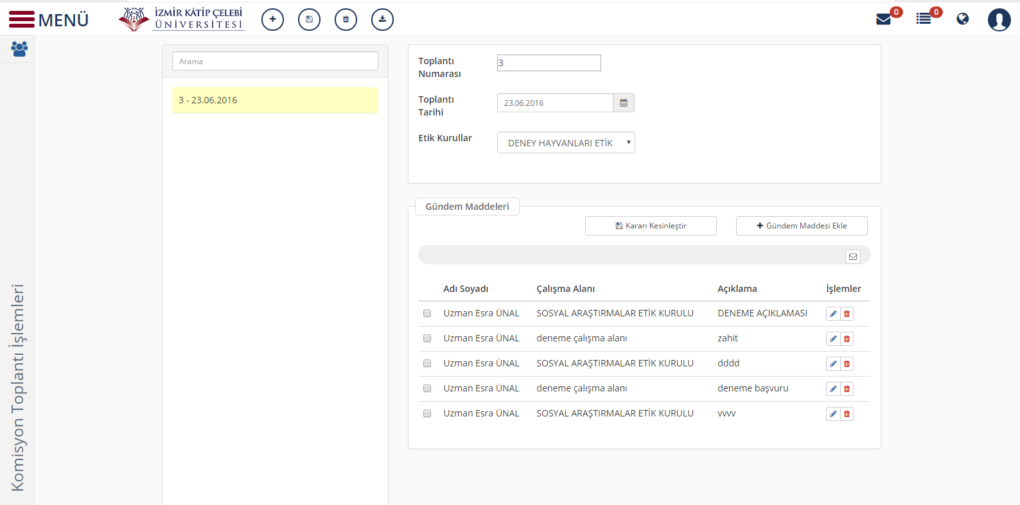The height and width of the screenshot is (505, 1020).
Task: Click the group users sidebar icon
Action: (19, 49)
